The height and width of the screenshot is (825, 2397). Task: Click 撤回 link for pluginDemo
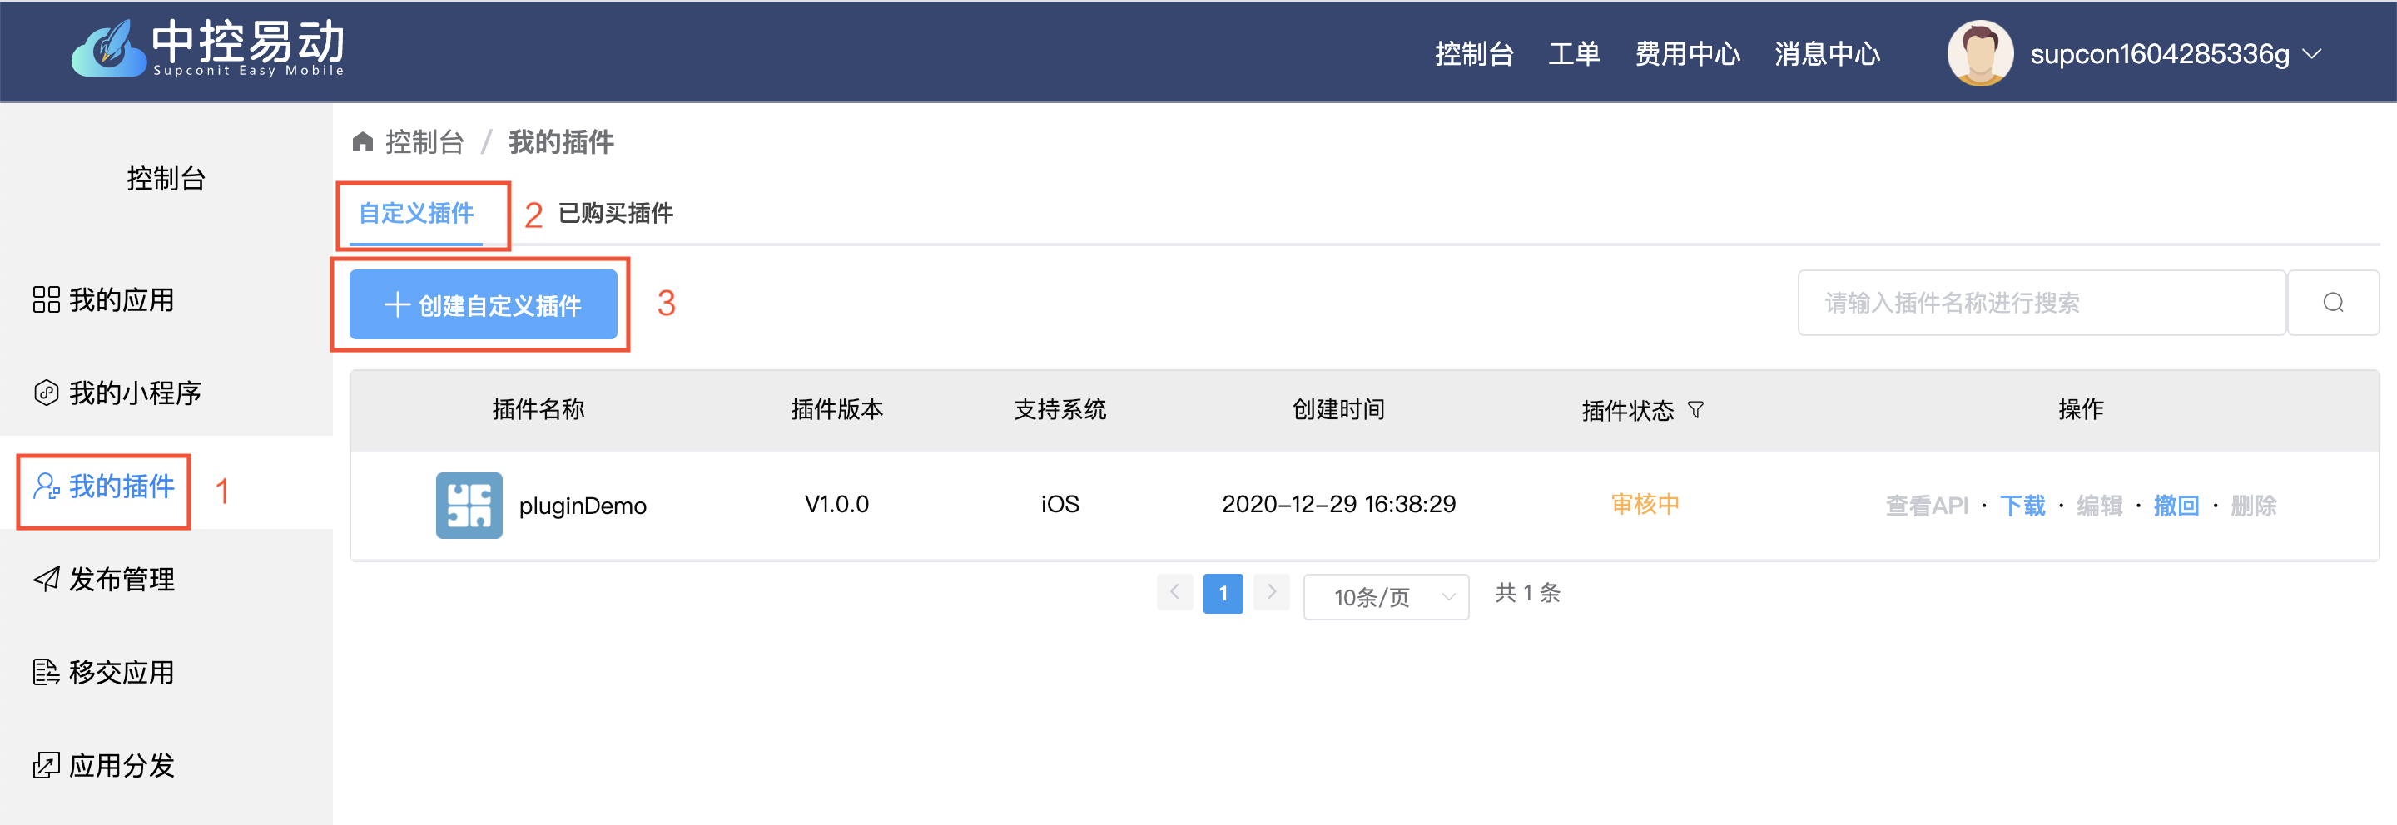[x=2176, y=505]
